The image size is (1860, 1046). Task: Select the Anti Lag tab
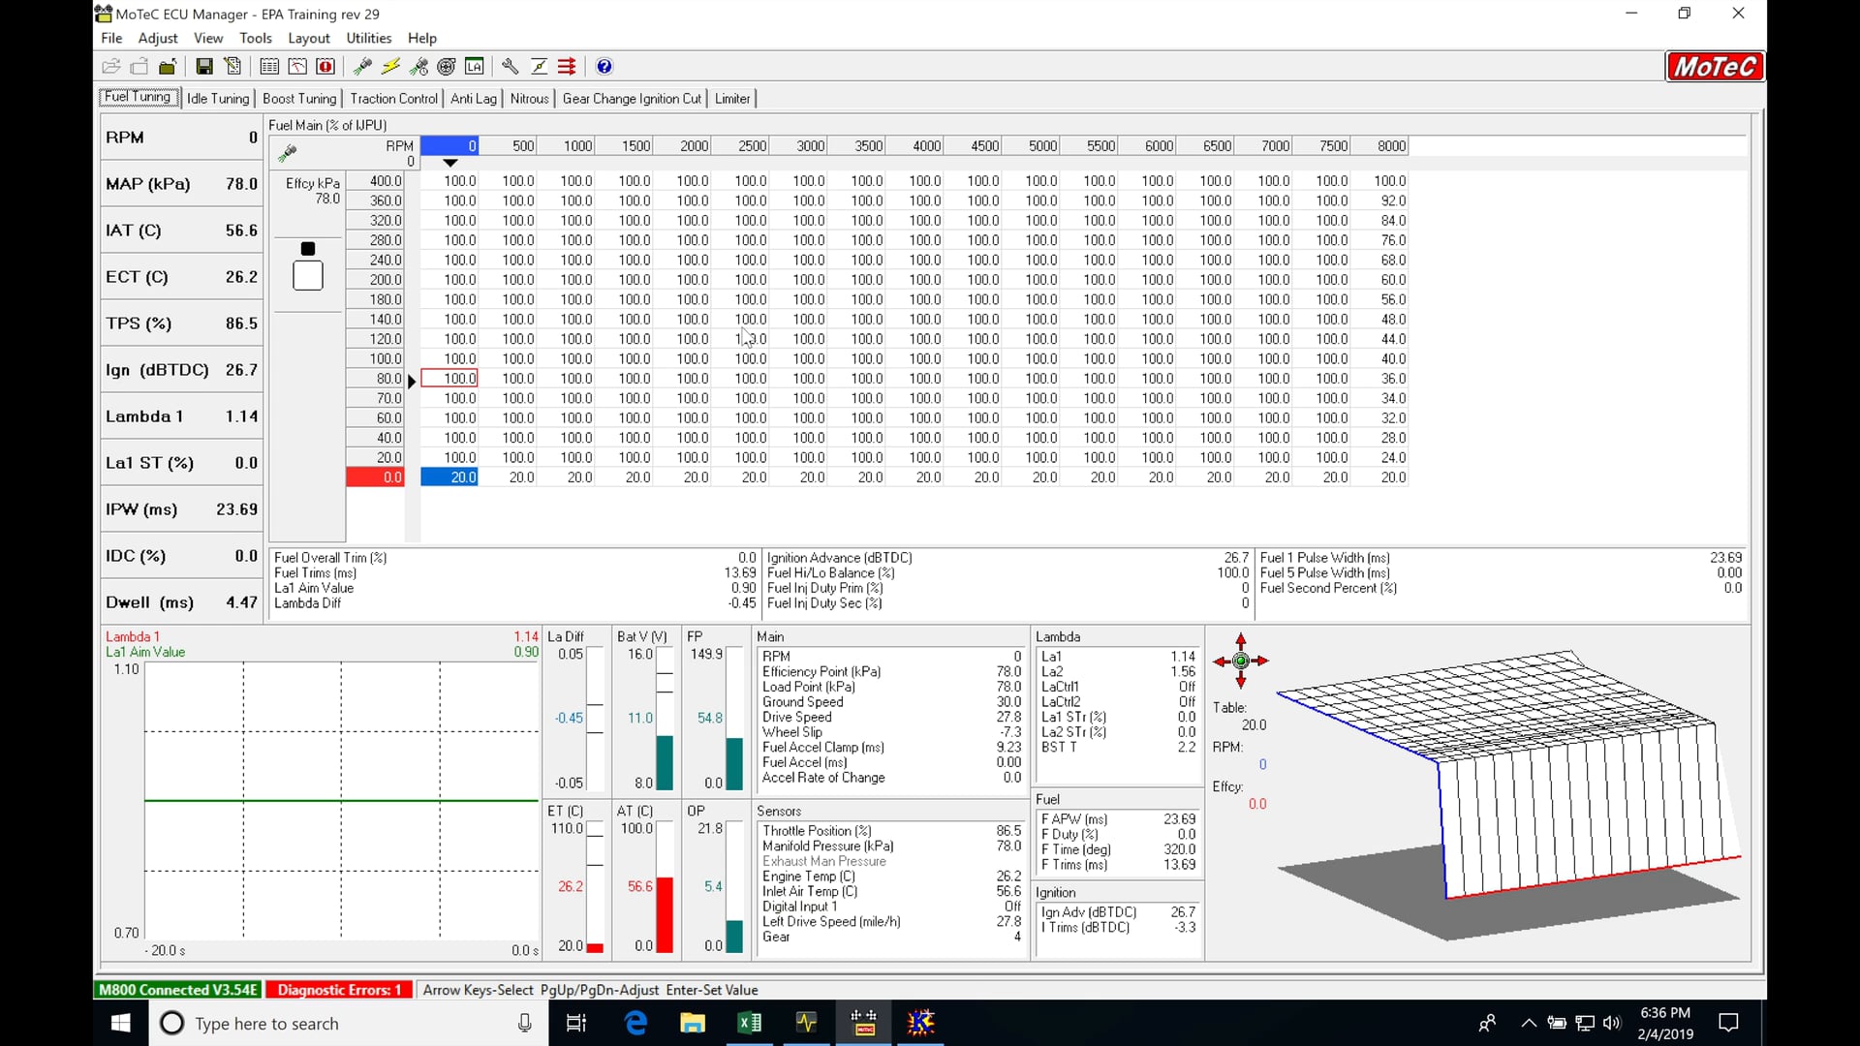(x=473, y=98)
